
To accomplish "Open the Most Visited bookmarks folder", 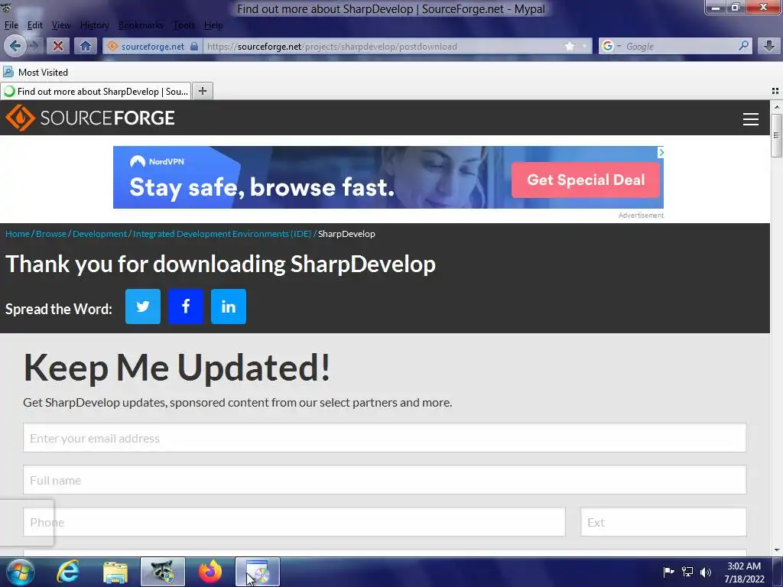I will [x=35, y=73].
